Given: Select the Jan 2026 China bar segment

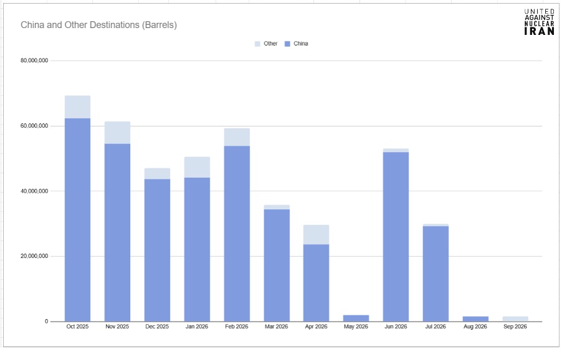Looking at the screenshot, I should (197, 250).
